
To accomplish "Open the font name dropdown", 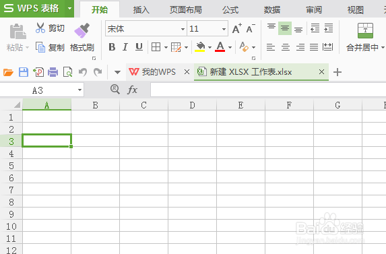I will click(183, 29).
